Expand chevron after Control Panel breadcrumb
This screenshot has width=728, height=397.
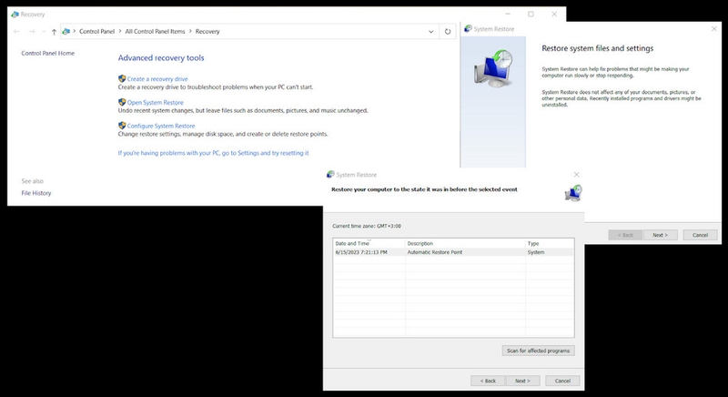120,31
